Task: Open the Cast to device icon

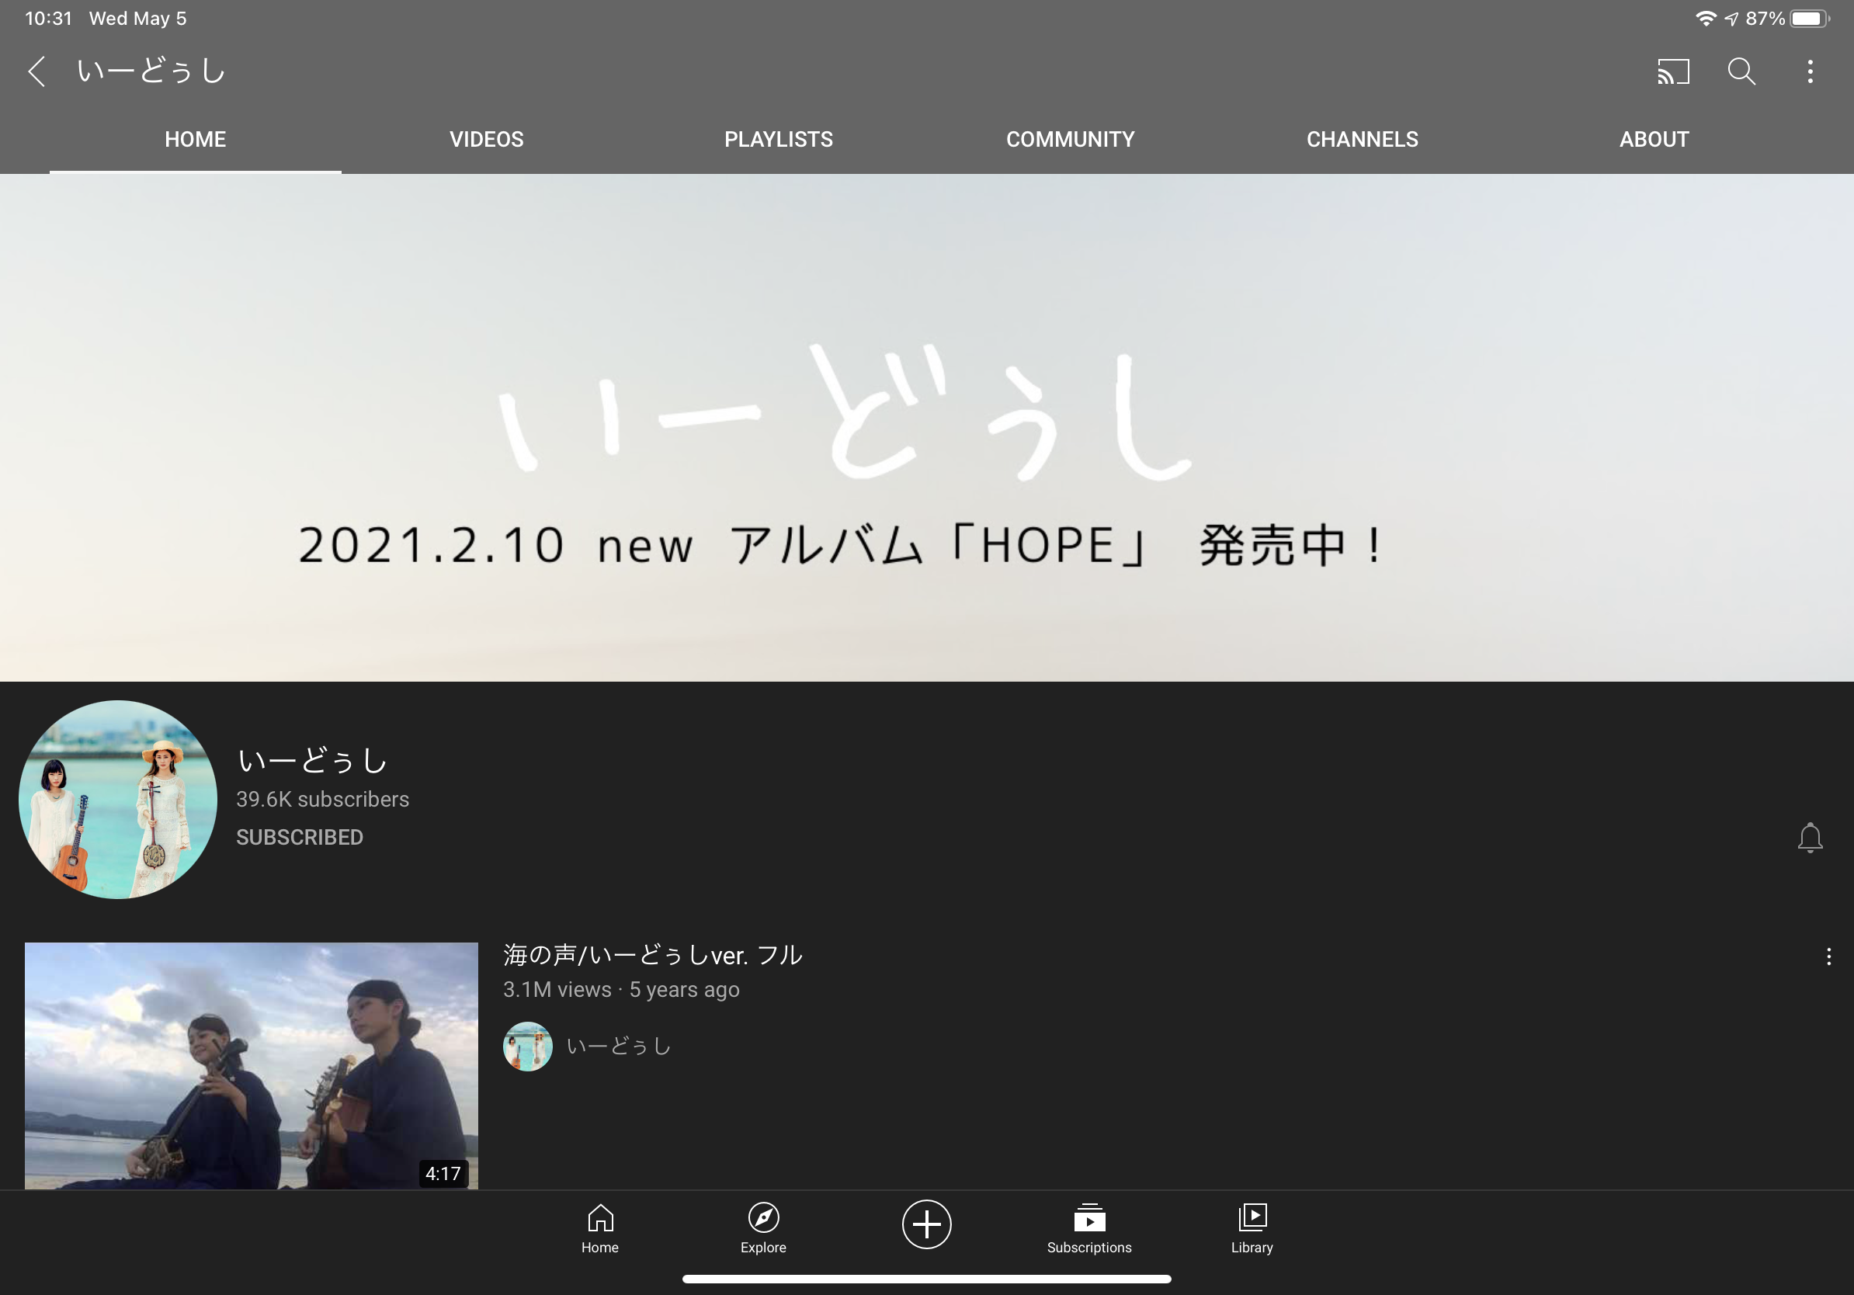Action: tap(1672, 72)
